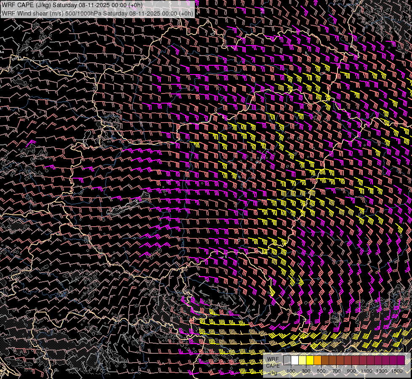412x379 pixels.
Task: Click the purple rightmost legend swatch
Action: [401, 360]
